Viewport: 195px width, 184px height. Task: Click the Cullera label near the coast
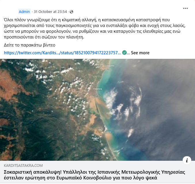click(107, 132)
